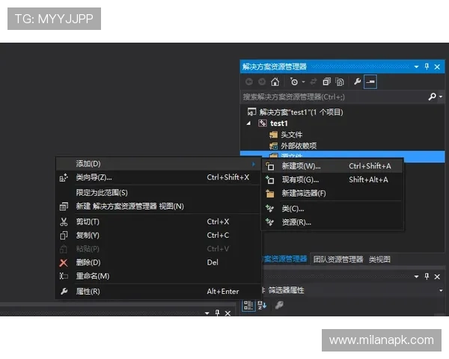Open the Properties wrench icon in Solution Explorer toolbar

pos(357,82)
